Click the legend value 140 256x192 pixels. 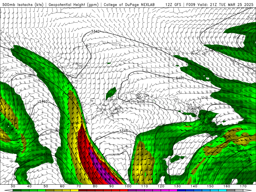[x=194, y=186]
